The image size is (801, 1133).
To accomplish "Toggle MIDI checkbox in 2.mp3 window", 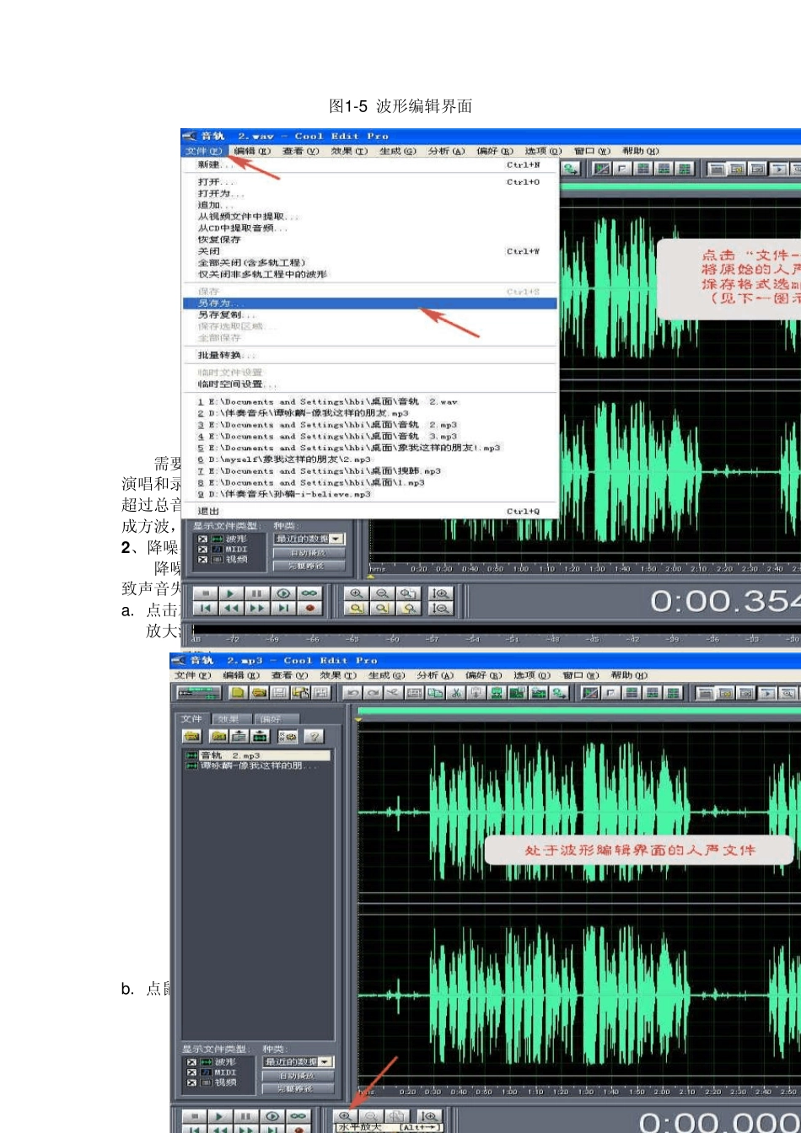I will click(x=191, y=1071).
